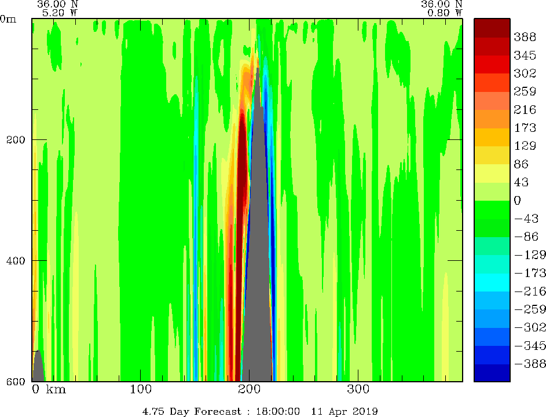
Task: Click the '11 Apr 2019' date text
Action: 345,411
